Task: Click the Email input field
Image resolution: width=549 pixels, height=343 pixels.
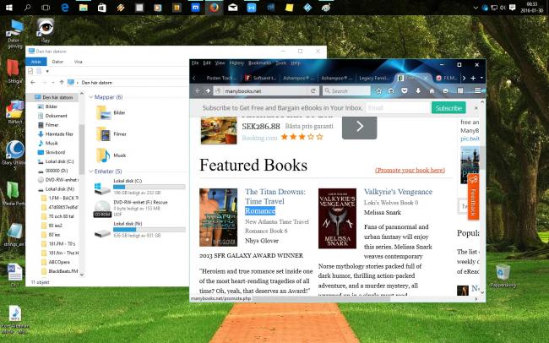Action: point(398,108)
